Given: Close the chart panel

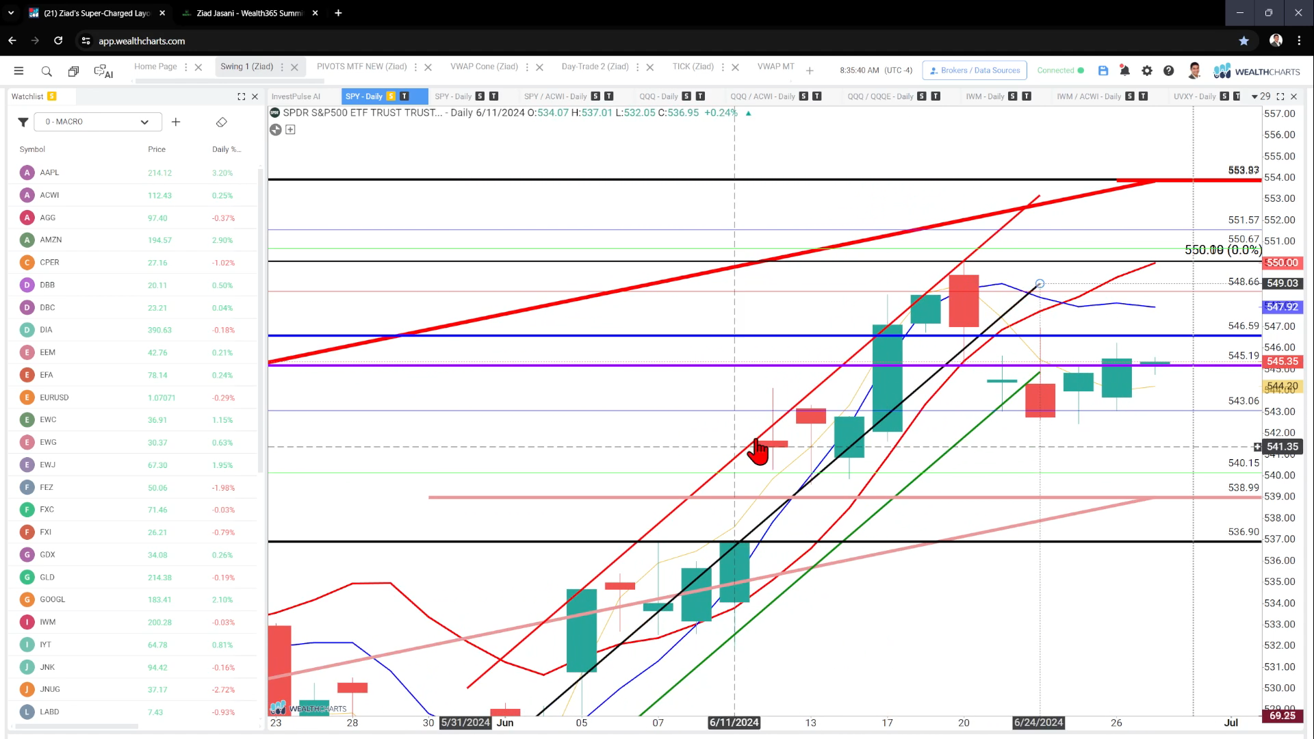Looking at the screenshot, I should tap(1293, 96).
